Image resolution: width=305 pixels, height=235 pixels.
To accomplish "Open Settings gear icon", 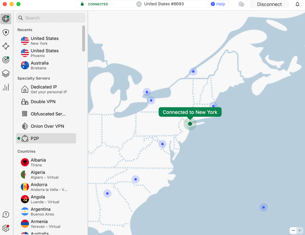I will click(6, 228).
